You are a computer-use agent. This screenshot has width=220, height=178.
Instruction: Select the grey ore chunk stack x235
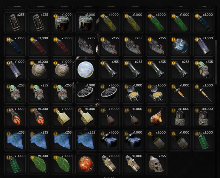(x=109, y=46)
